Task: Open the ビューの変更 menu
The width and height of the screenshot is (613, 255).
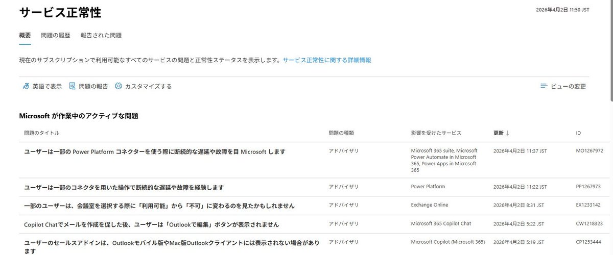Action: tap(563, 86)
